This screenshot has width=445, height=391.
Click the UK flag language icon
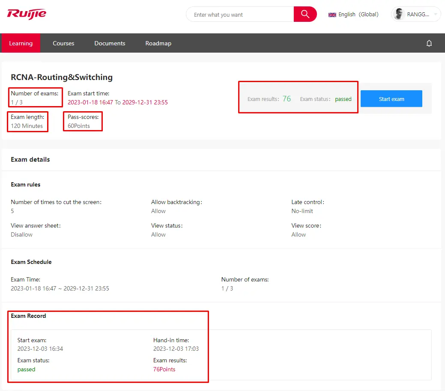pyautogui.click(x=332, y=15)
